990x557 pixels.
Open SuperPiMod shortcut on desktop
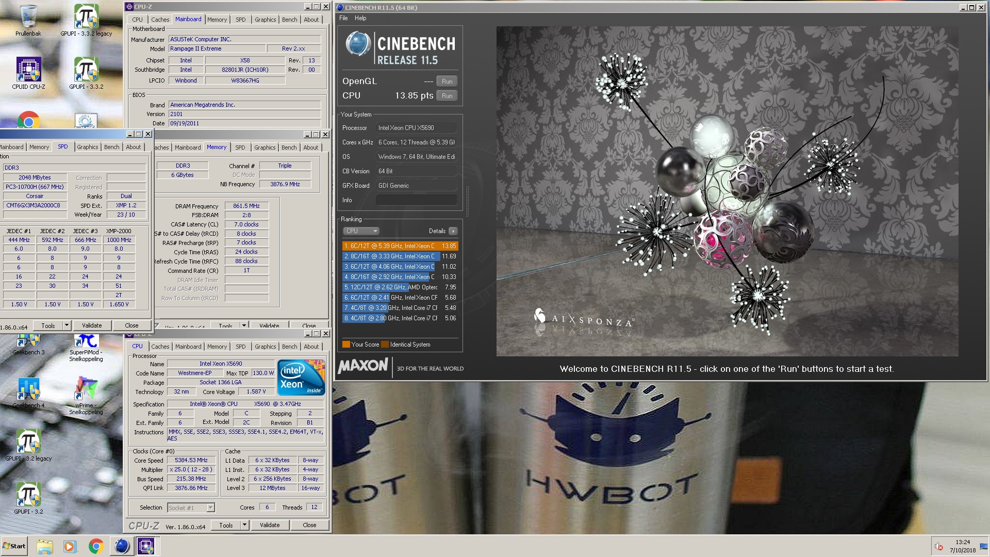pyautogui.click(x=86, y=347)
